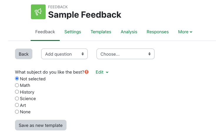Select Science as favorite subject
The height and width of the screenshot is (136, 216).
click(17, 99)
